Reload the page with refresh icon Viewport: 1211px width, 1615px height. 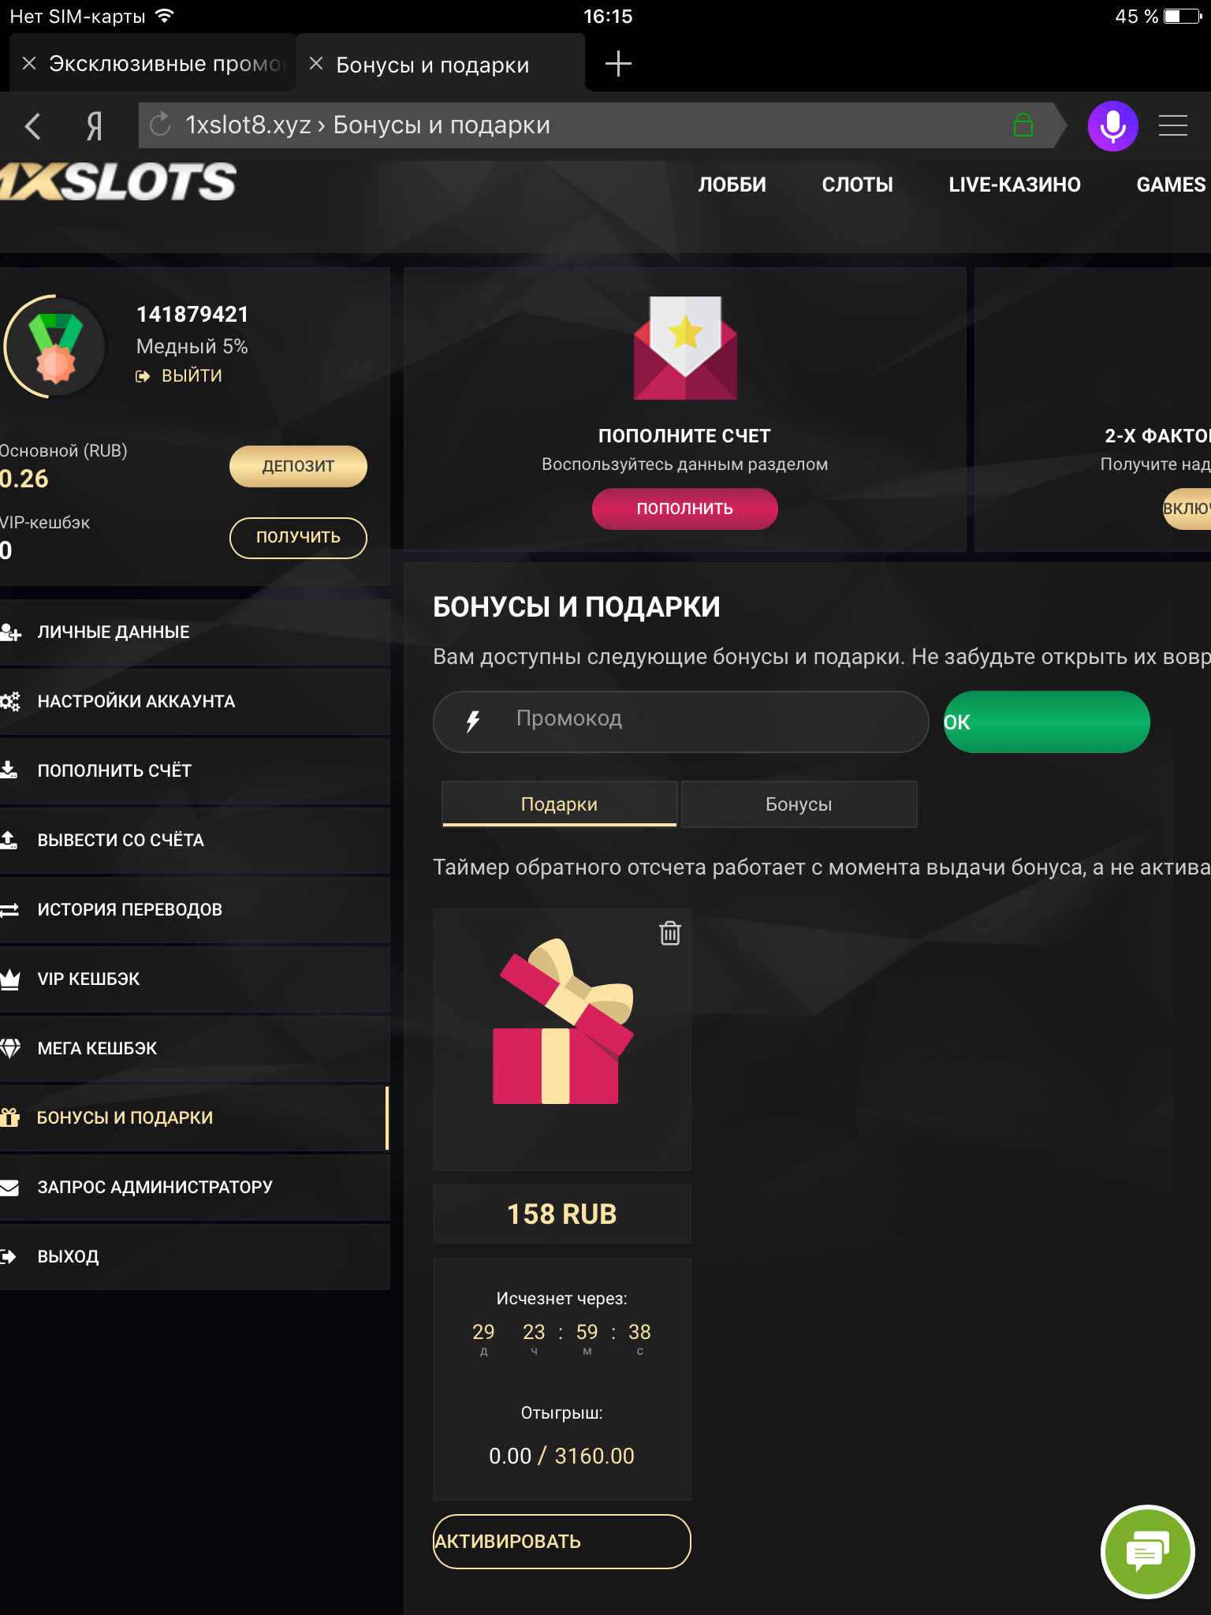pyautogui.click(x=161, y=125)
